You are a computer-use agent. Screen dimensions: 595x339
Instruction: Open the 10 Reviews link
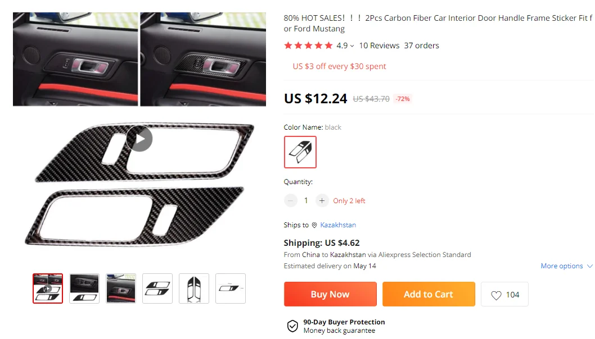(379, 45)
